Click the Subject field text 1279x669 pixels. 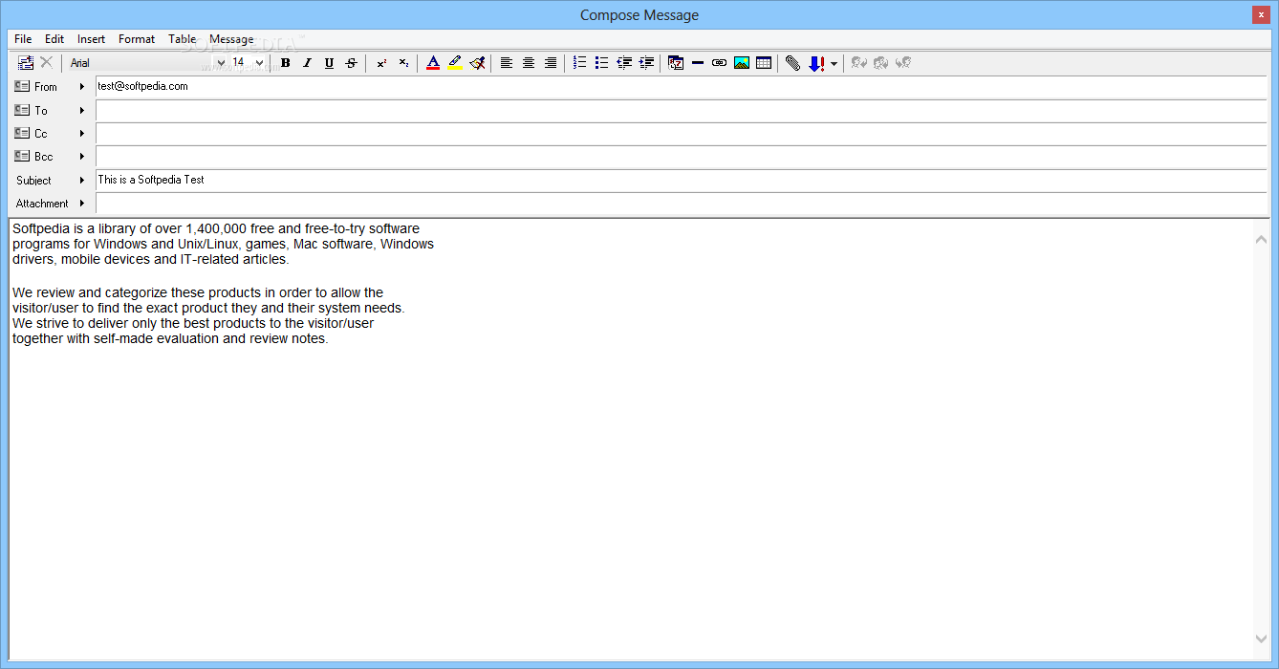151,180
